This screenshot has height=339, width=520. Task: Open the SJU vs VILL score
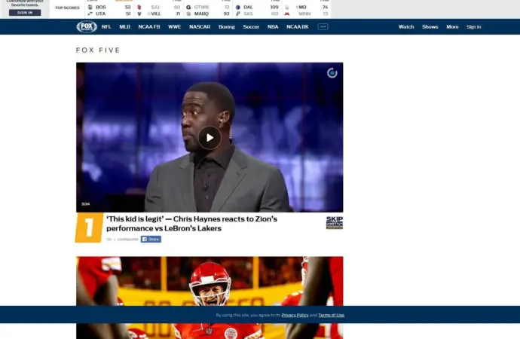tap(158, 11)
